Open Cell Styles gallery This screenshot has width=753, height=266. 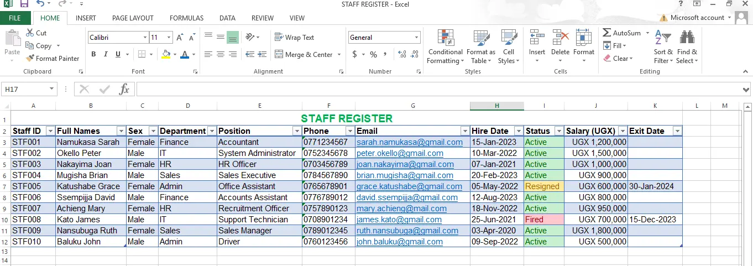(x=509, y=46)
